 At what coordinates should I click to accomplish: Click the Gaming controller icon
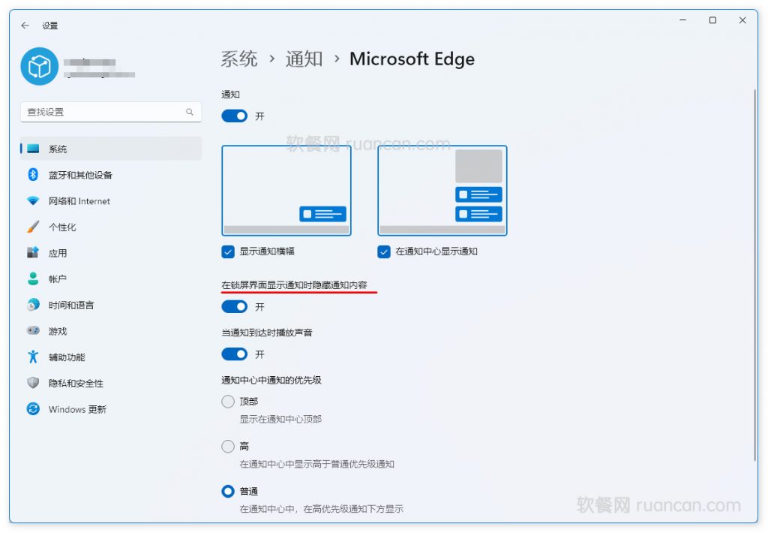pyautogui.click(x=33, y=330)
